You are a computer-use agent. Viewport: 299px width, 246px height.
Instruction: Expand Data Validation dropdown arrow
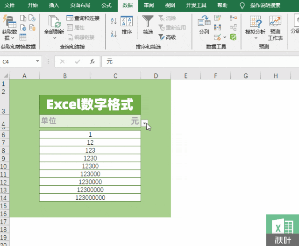pos(225,37)
